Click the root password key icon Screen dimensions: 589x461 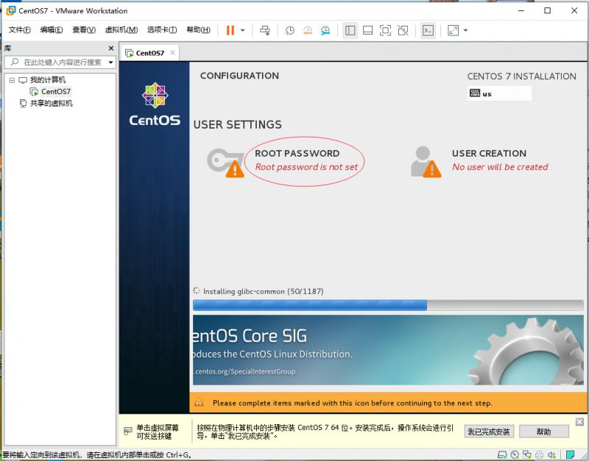(226, 162)
